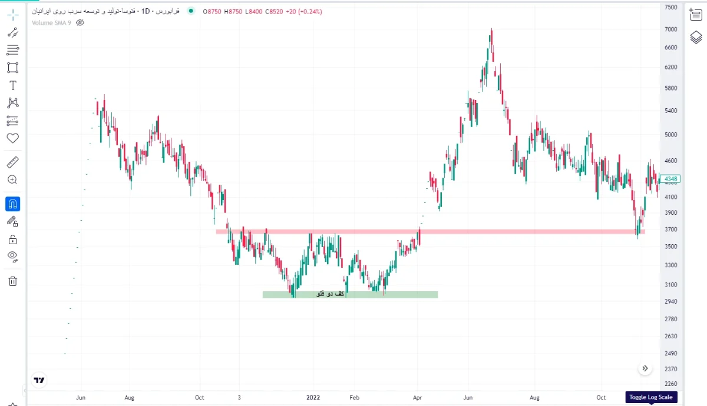Click the TradingView logo on chart
The image size is (707, 406).
point(39,380)
